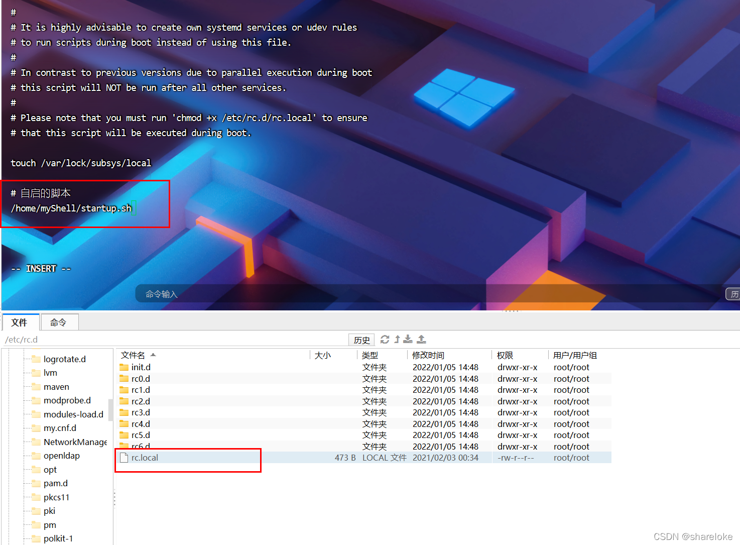This screenshot has width=740, height=545.
Task: Open the polkit-1 folder in tree
Action: pyautogui.click(x=58, y=538)
